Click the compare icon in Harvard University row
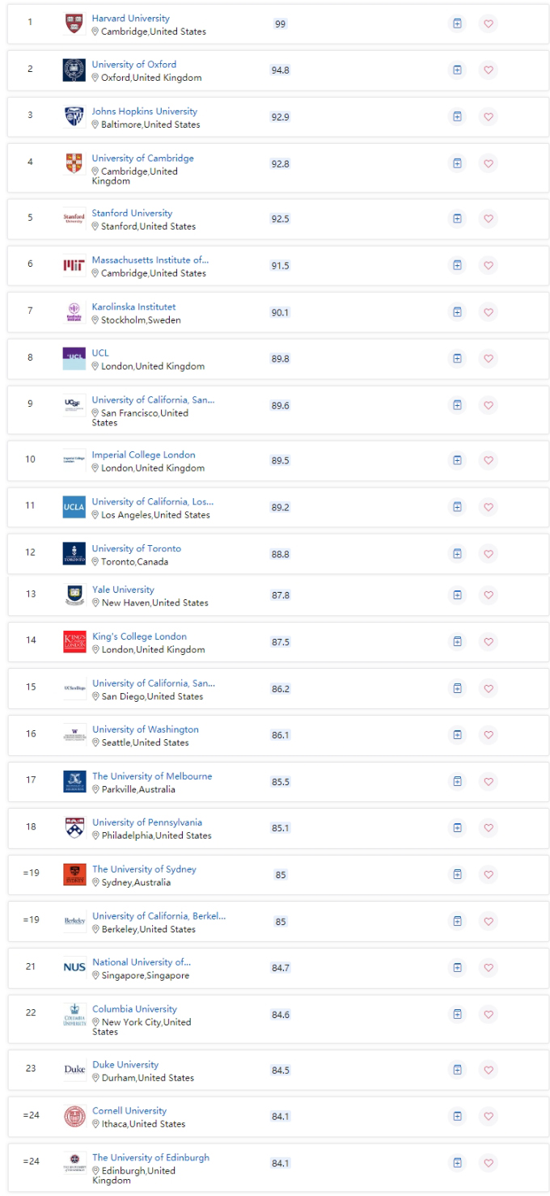Image resolution: width=550 pixels, height=1196 pixels. point(457,23)
